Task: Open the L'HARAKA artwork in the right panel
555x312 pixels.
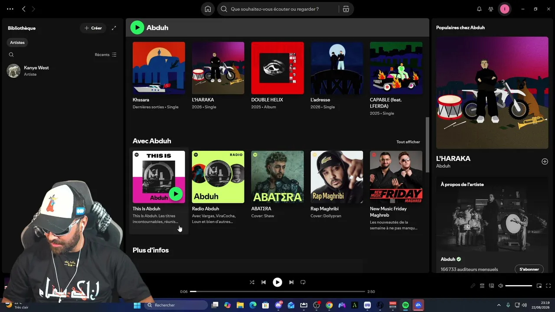Action: click(492, 93)
